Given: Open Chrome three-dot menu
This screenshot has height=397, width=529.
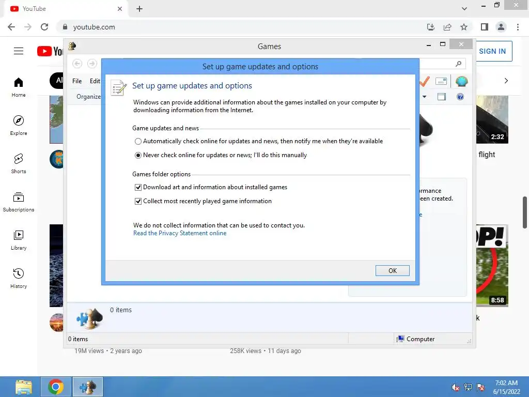Looking at the screenshot, I should [x=518, y=27].
